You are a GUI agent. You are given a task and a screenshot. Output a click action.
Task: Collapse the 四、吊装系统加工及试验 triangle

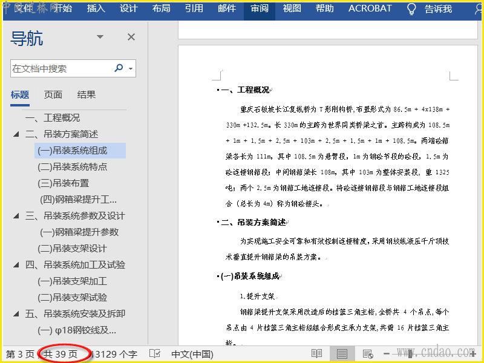point(16,265)
